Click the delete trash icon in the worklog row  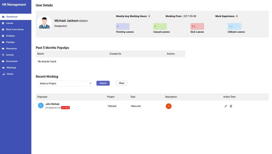coord(231,106)
